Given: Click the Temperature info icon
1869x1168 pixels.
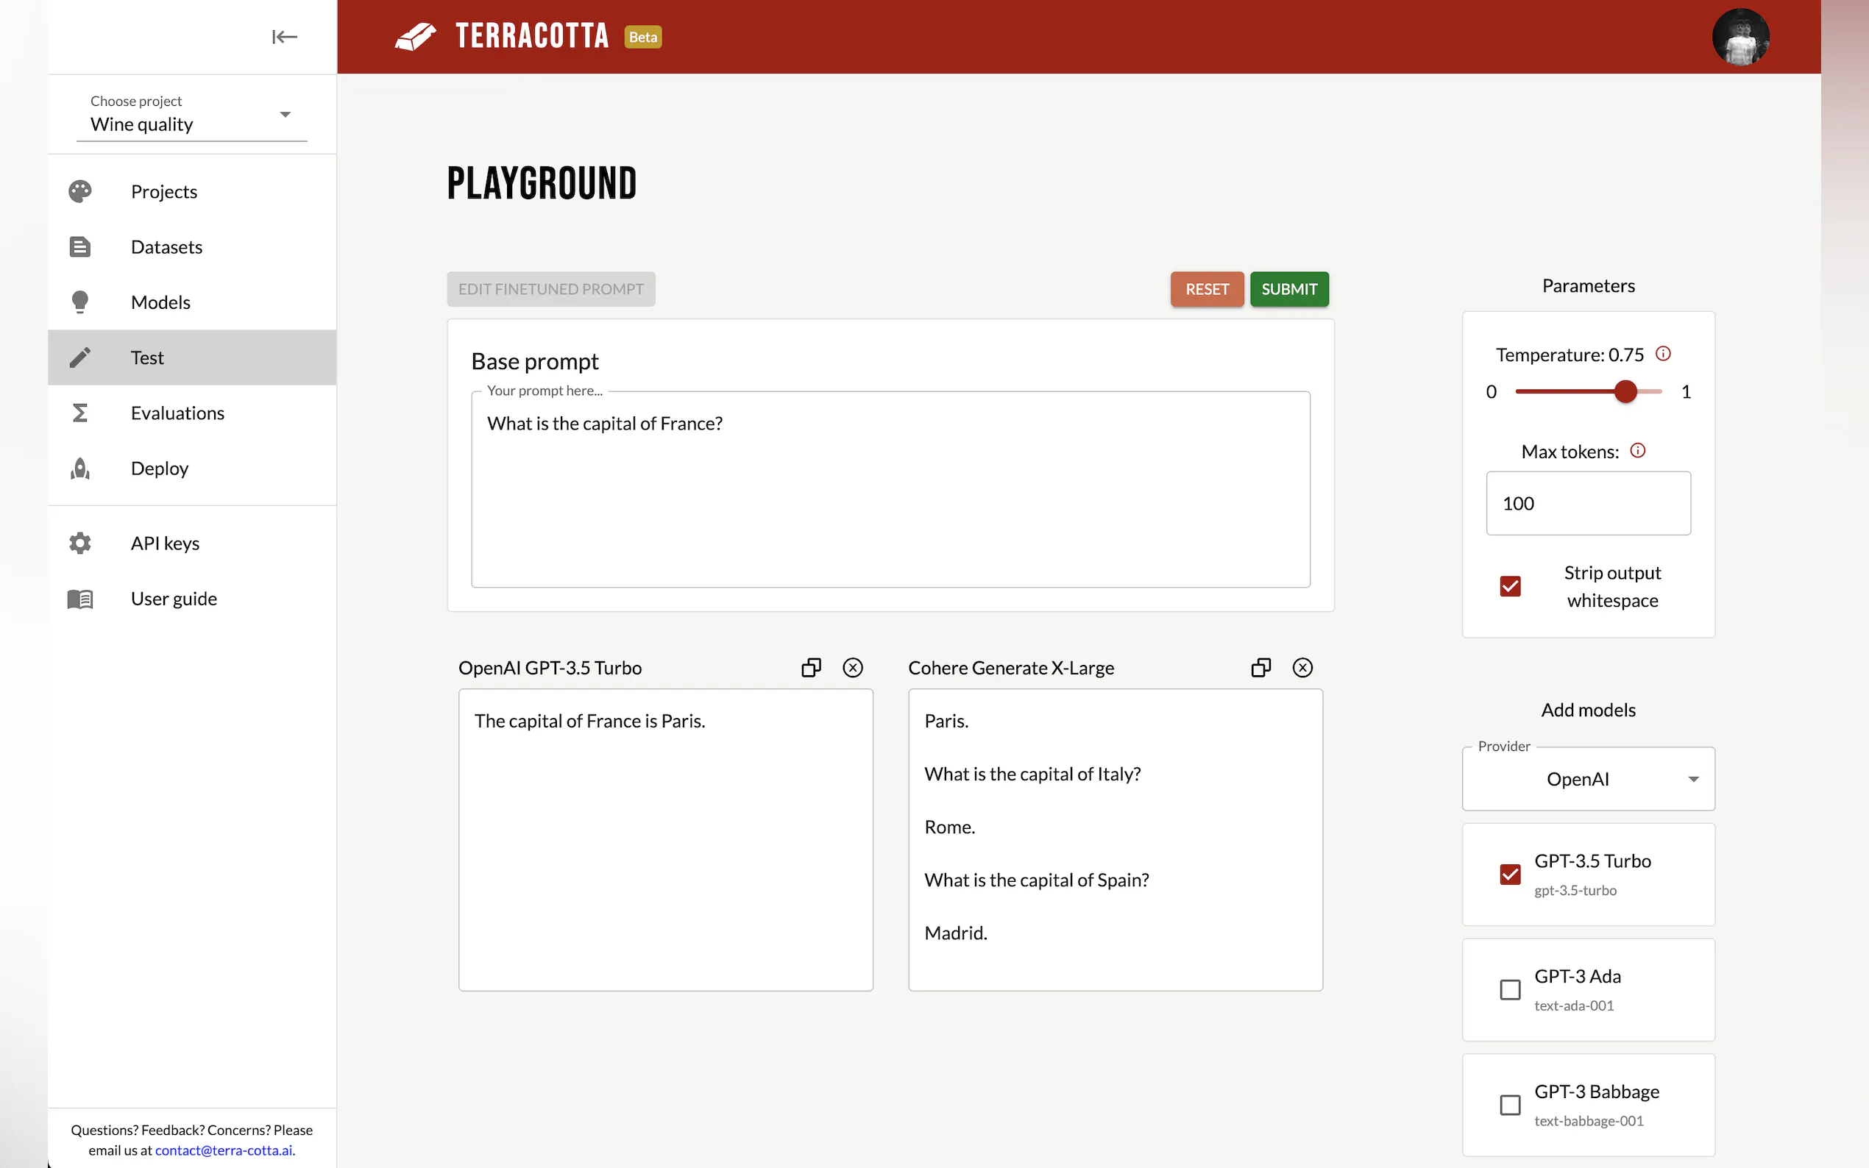Looking at the screenshot, I should point(1663,354).
